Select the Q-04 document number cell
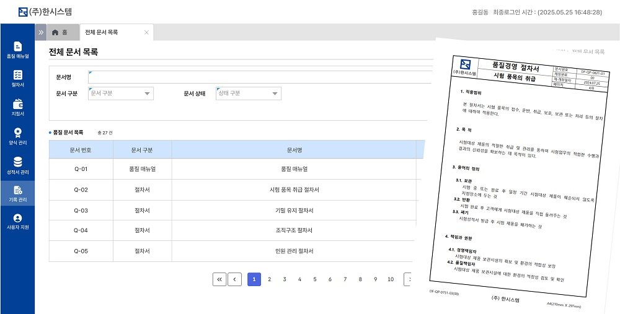The height and width of the screenshot is (314, 620). coord(81,230)
